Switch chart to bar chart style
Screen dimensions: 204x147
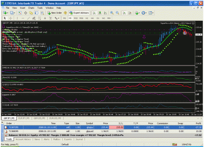(x=94, y=13)
